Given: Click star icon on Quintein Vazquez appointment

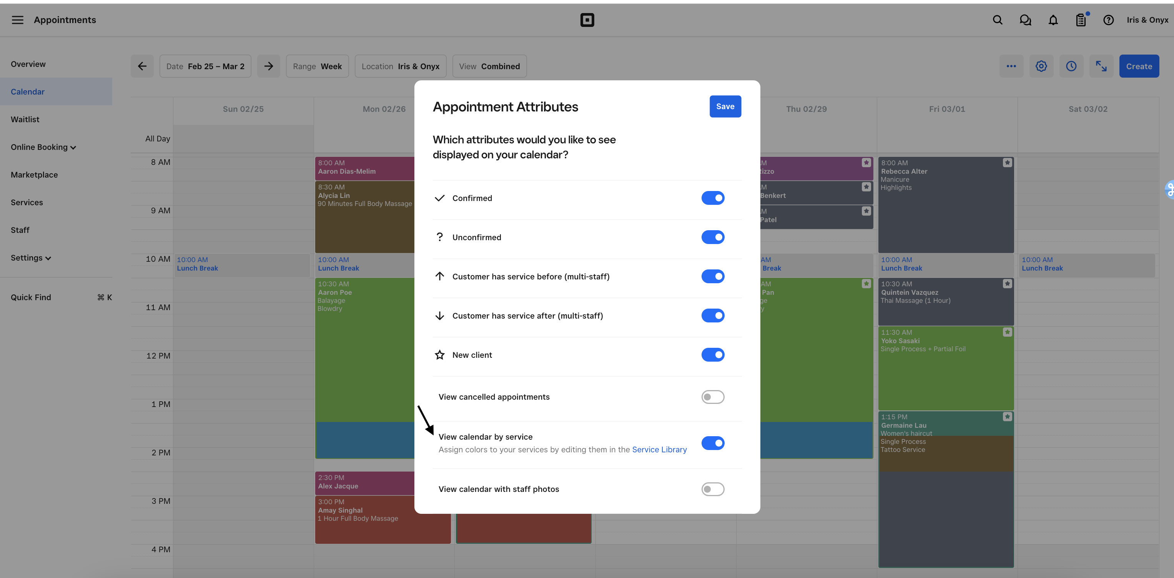Looking at the screenshot, I should [1007, 284].
